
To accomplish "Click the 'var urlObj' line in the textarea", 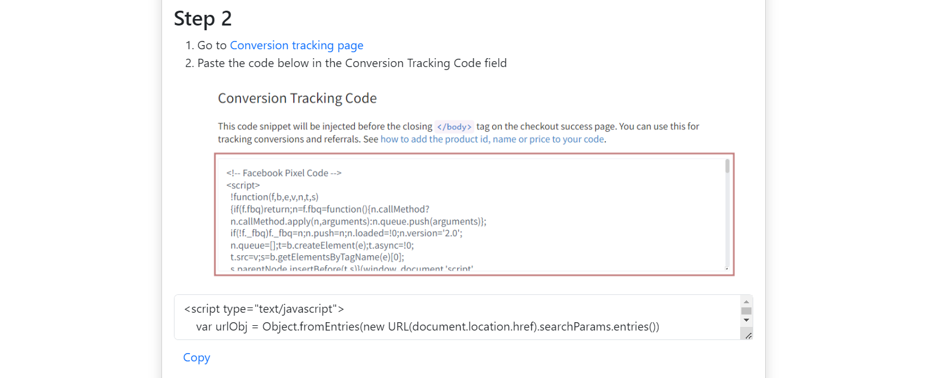I will click(427, 326).
